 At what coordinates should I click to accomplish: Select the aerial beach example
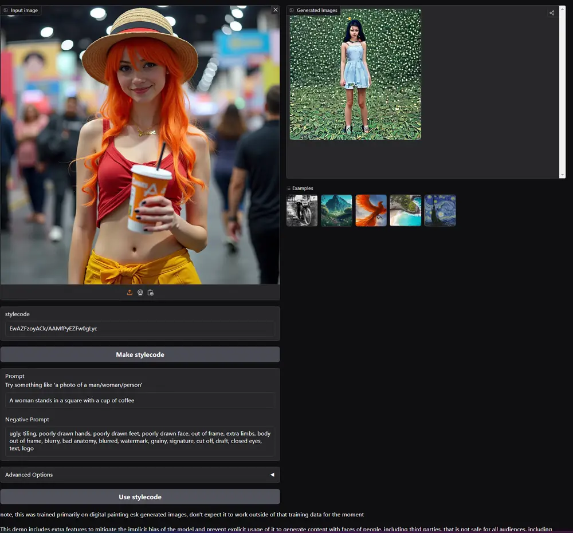tap(405, 210)
